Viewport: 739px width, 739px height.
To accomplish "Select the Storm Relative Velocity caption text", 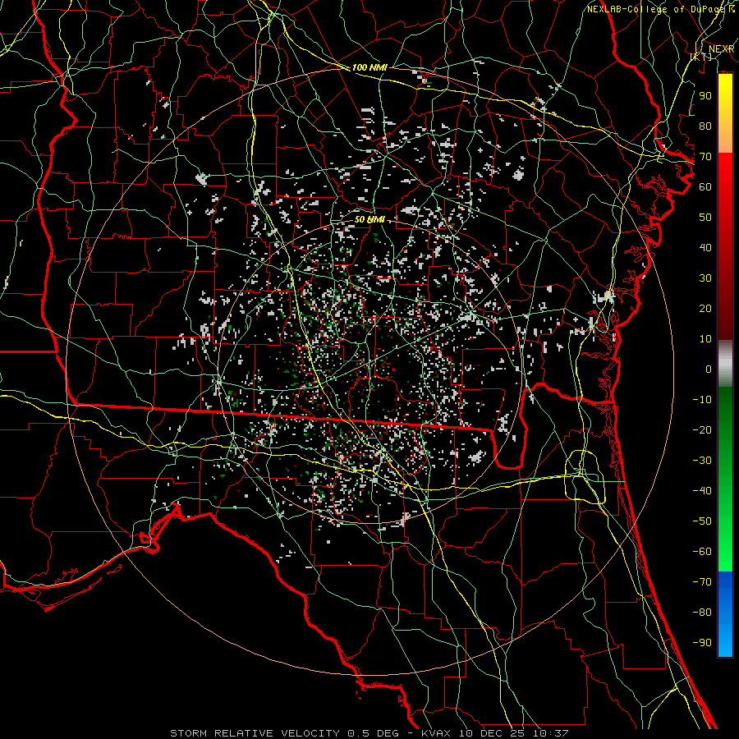I will (369, 733).
